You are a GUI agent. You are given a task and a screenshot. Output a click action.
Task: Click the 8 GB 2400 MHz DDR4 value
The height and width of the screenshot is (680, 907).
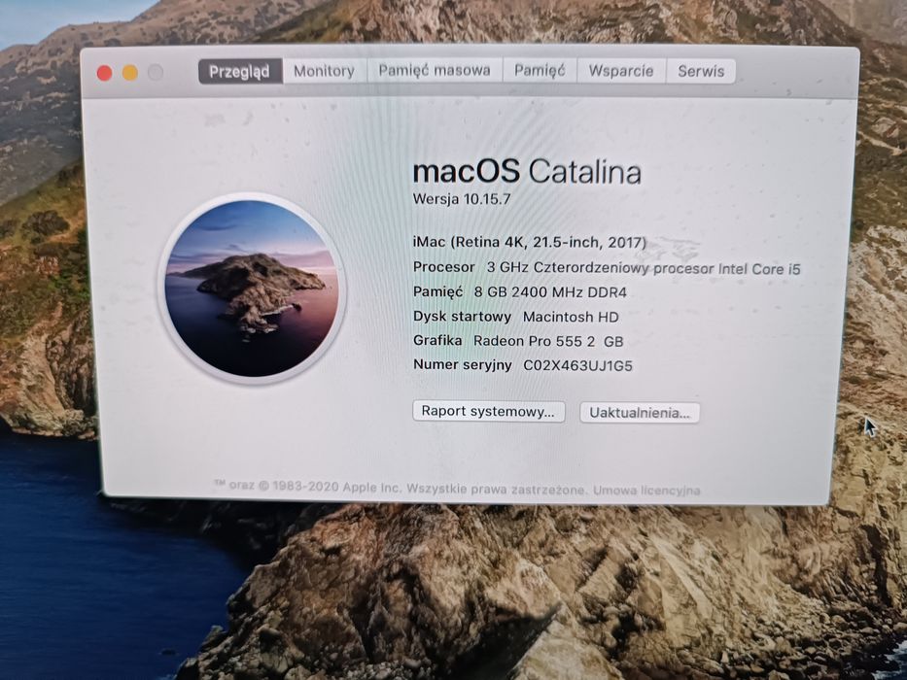tap(550, 292)
